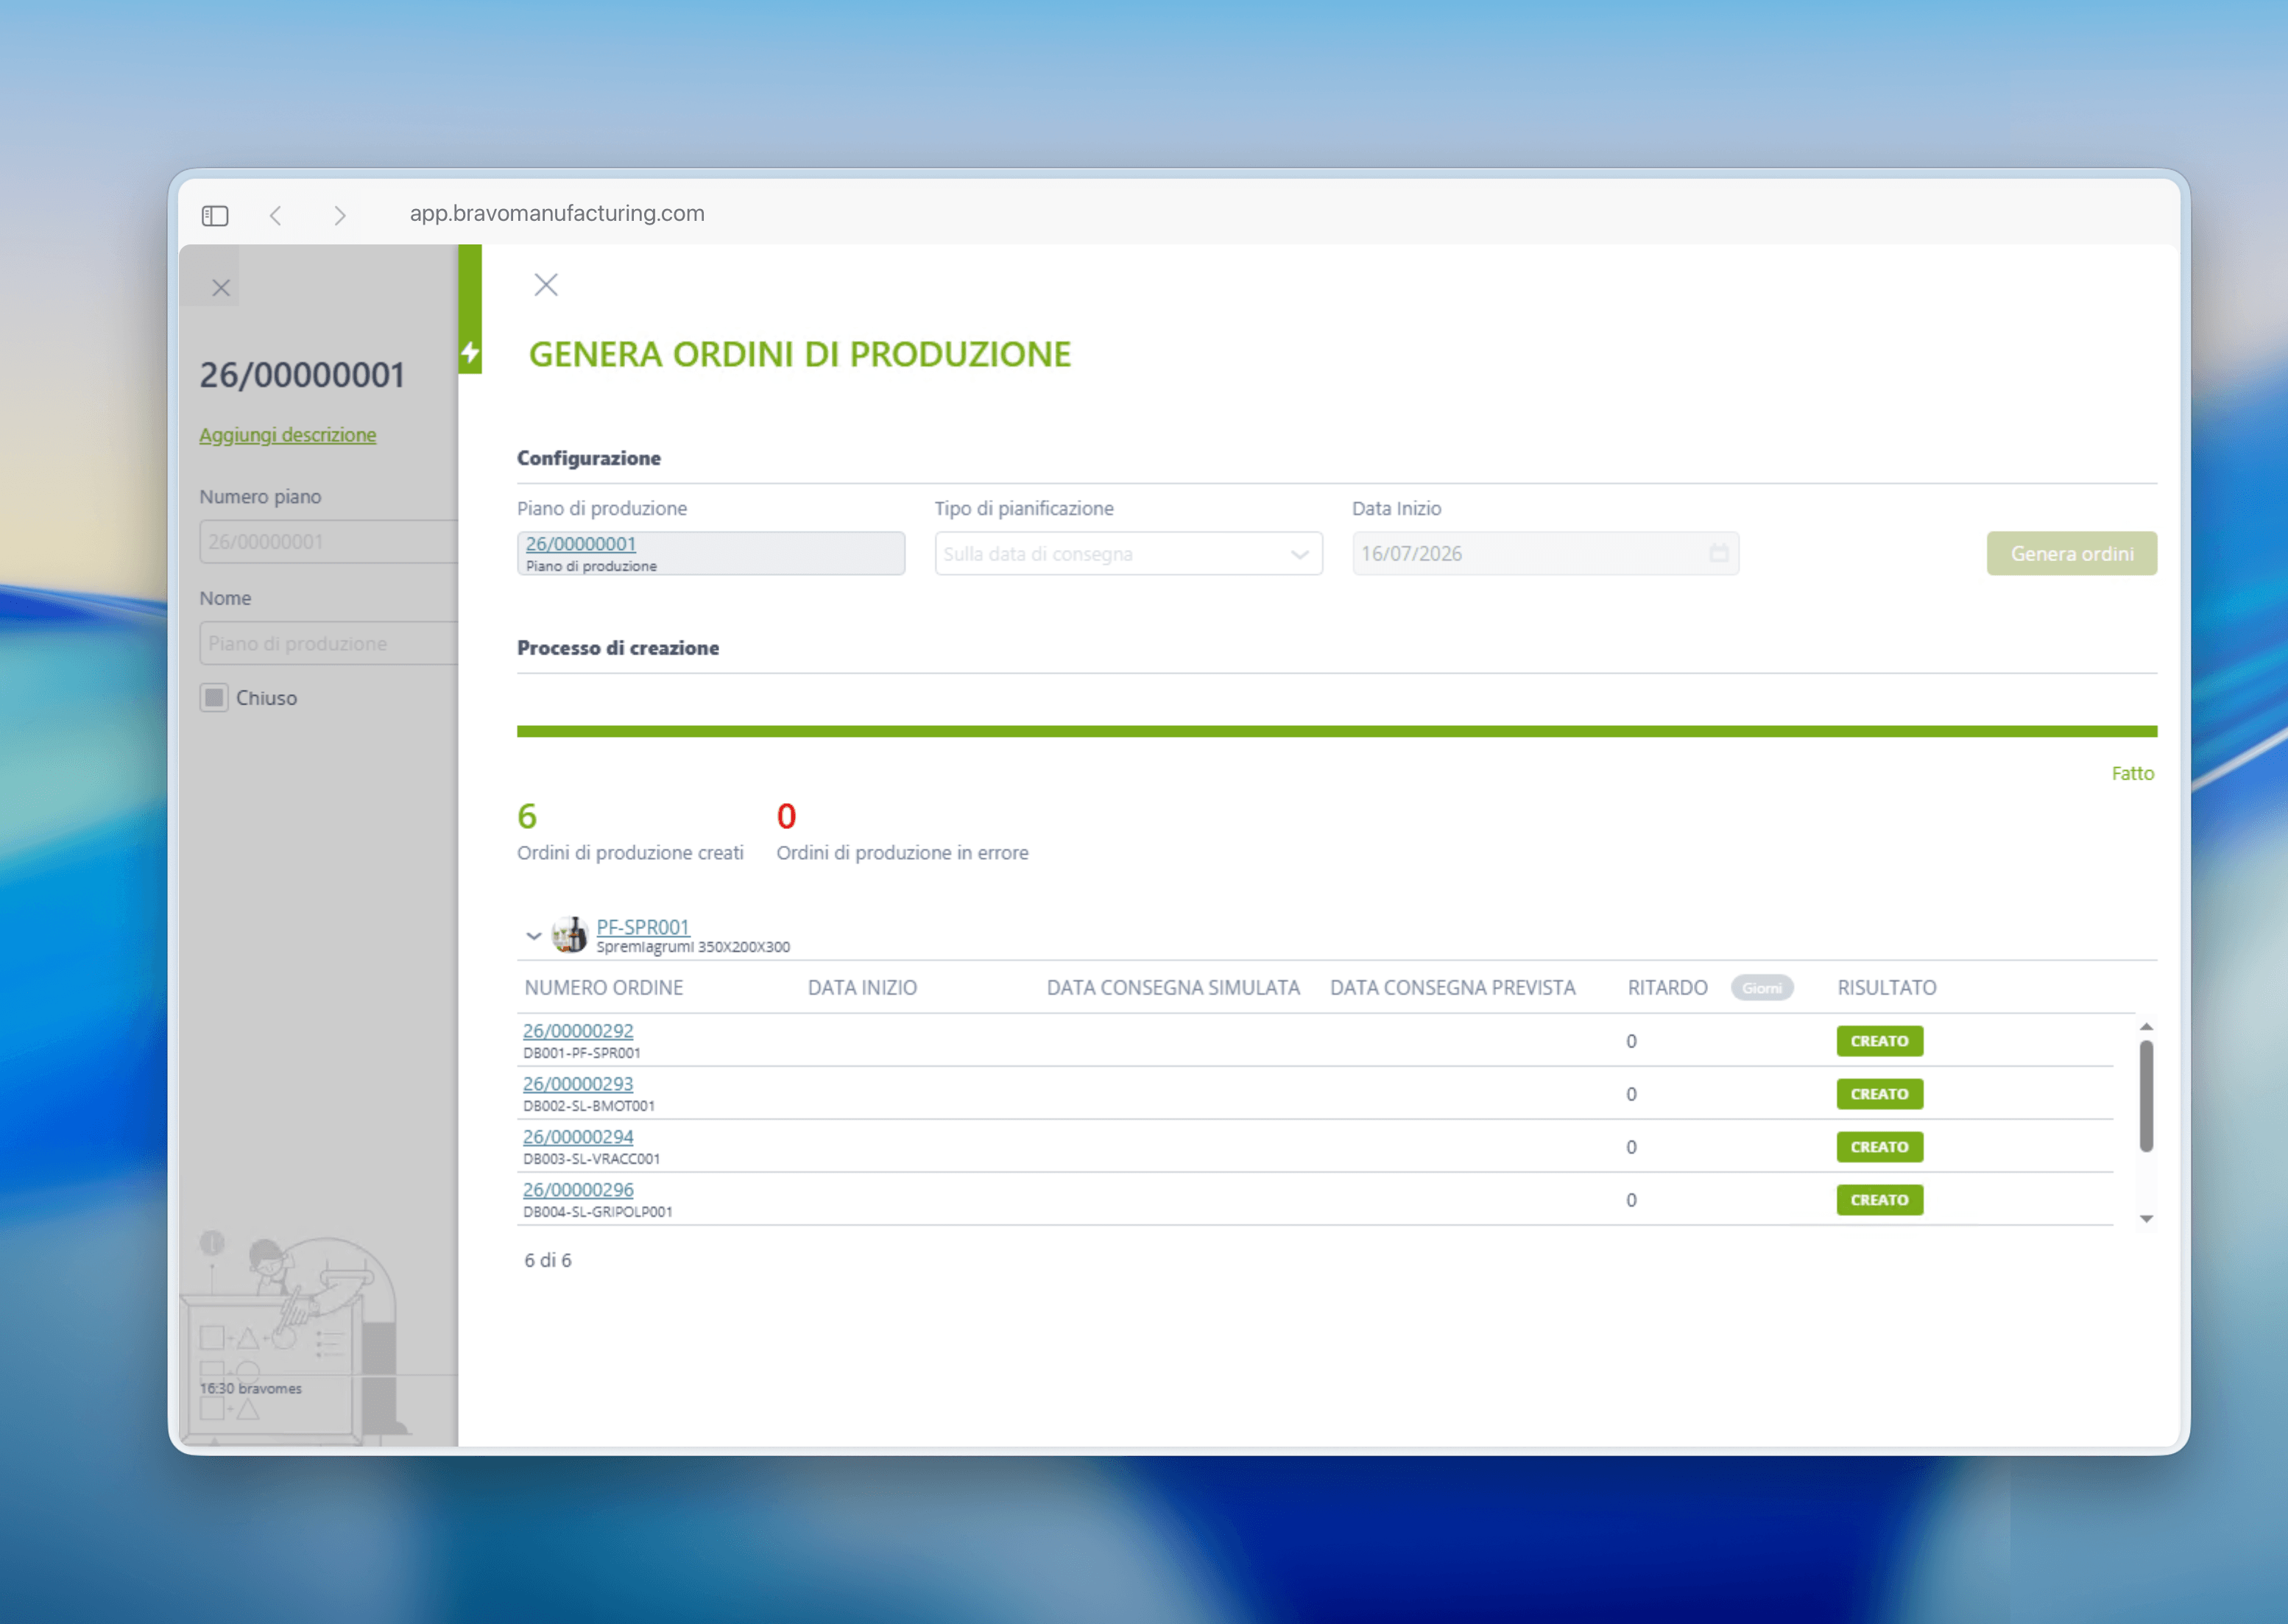Click DB002-SL-BMOT001 text
The height and width of the screenshot is (1624, 2288).
(589, 1106)
